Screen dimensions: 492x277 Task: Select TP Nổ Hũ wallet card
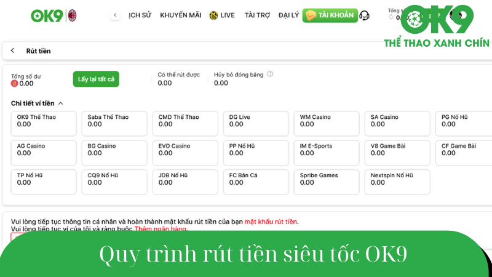pyautogui.click(x=44, y=182)
